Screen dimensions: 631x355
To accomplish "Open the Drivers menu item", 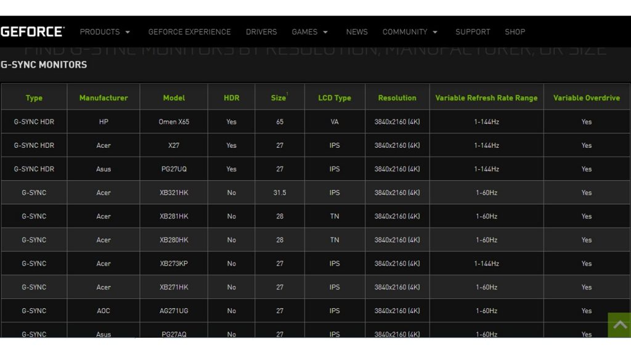I will click(x=261, y=32).
